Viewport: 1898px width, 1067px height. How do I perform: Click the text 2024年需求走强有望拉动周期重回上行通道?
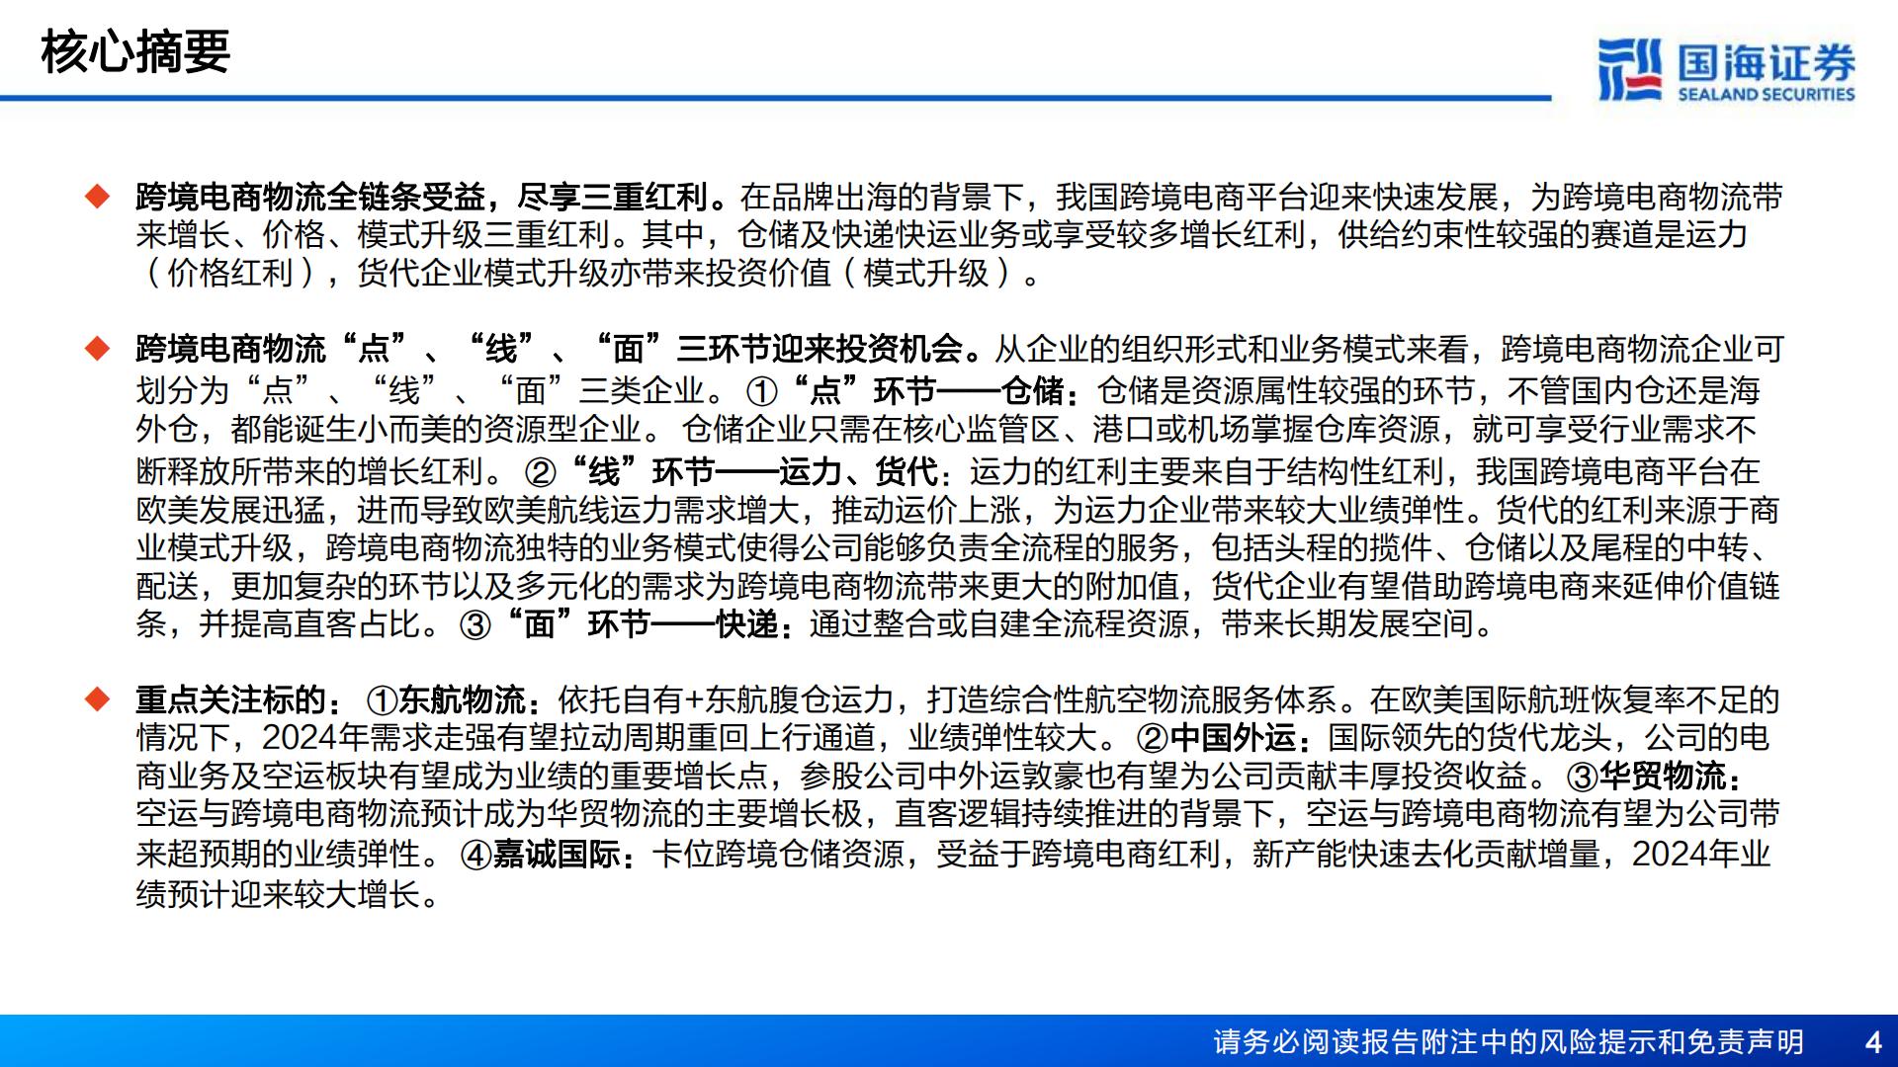point(568,738)
